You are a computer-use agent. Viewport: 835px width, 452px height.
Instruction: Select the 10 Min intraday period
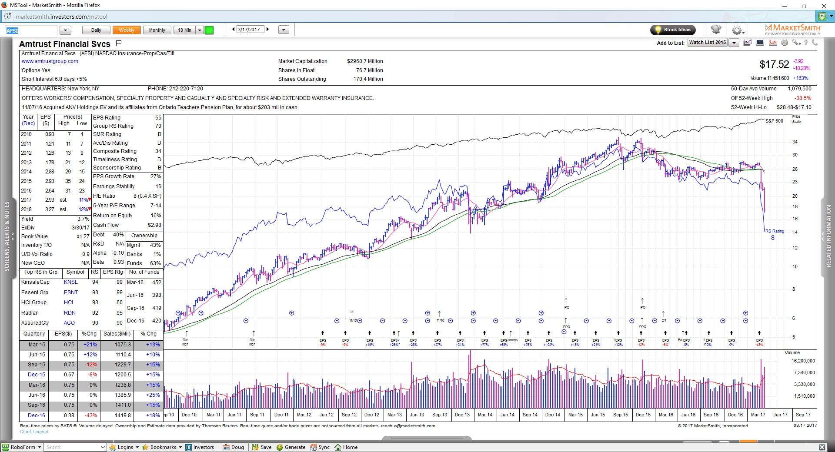(x=184, y=30)
